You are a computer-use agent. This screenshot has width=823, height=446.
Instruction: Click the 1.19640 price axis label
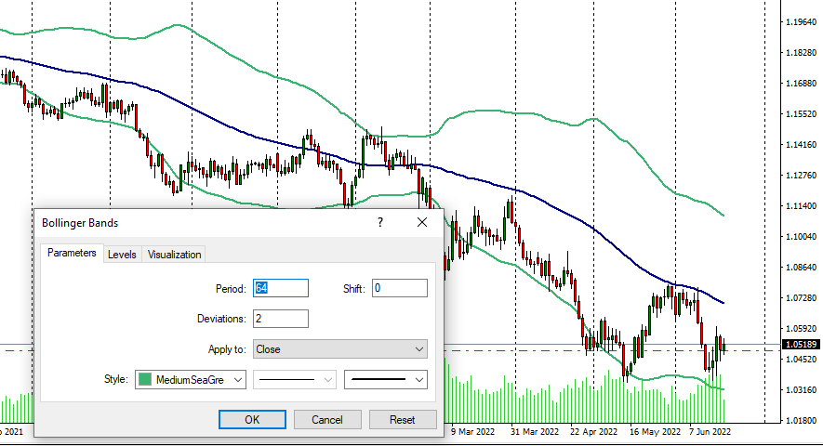point(801,22)
